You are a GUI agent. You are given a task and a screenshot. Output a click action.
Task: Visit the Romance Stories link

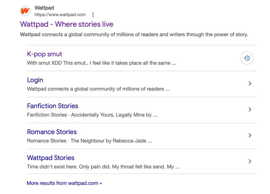tap(52, 132)
